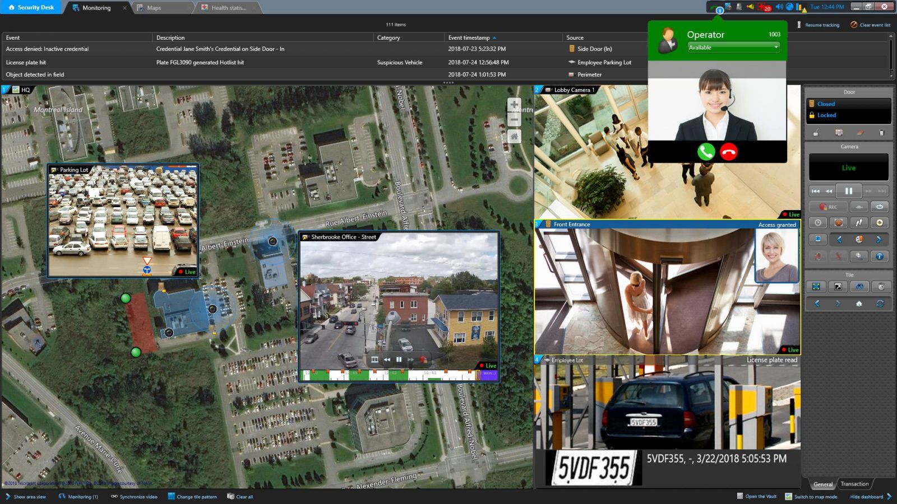This screenshot has width=897, height=504.
Task: Answer the incoming call with green phone
Action: click(x=706, y=152)
